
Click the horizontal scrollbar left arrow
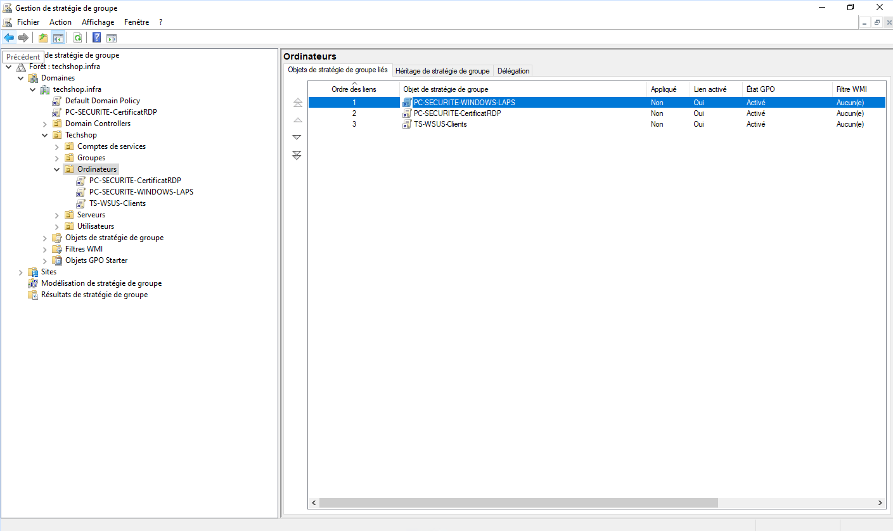(314, 503)
